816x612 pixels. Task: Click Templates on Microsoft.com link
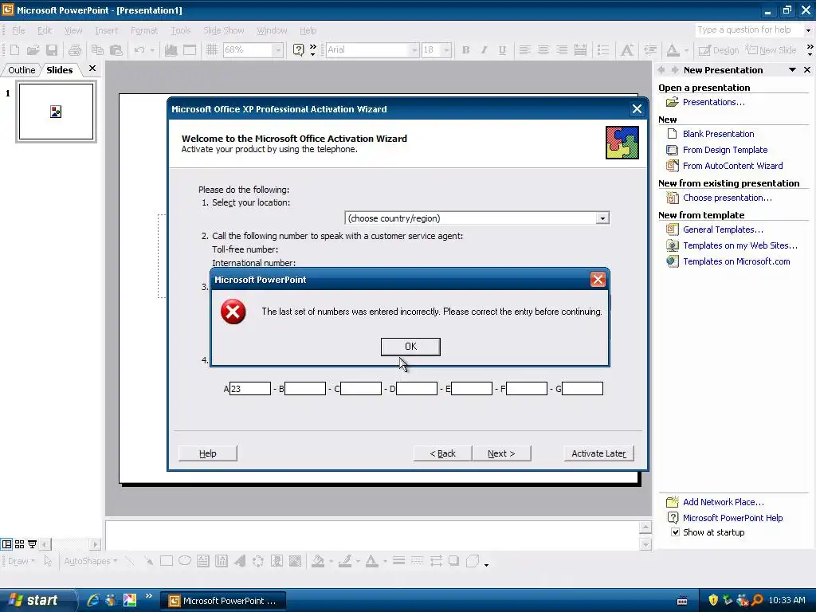[736, 261]
